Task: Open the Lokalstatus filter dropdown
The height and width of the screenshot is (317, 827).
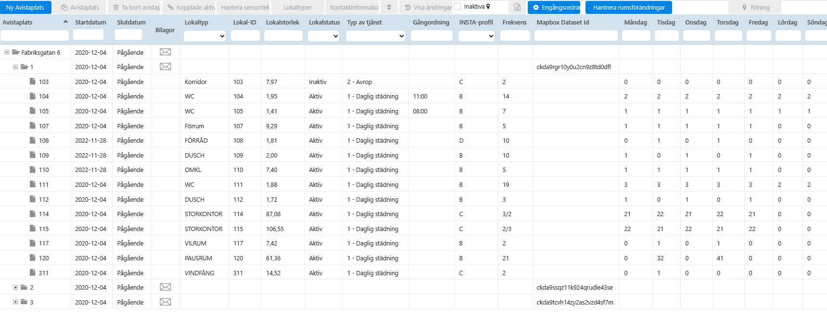Action: pyautogui.click(x=324, y=36)
